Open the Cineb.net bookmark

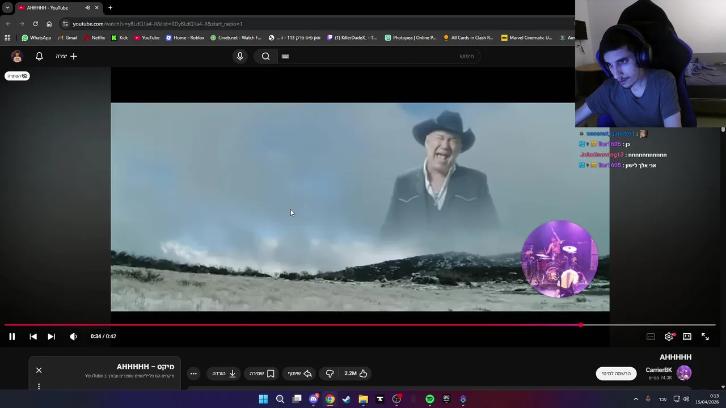click(x=235, y=38)
